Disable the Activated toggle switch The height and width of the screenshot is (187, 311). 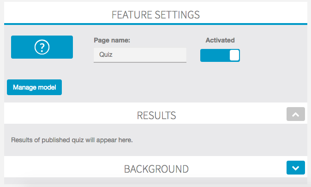point(220,55)
